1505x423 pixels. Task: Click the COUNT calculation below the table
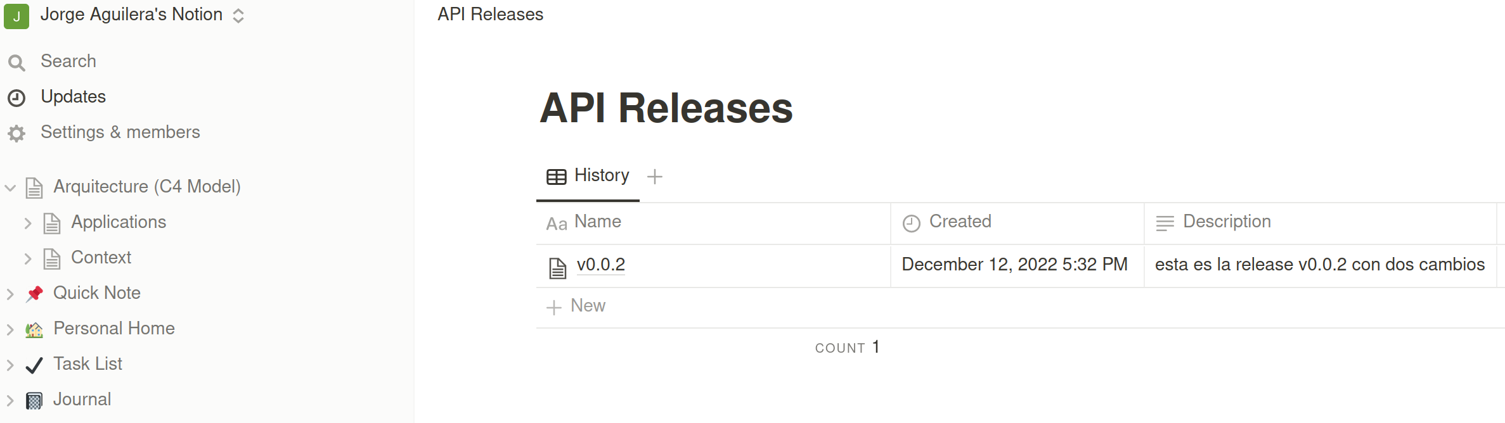coord(847,348)
